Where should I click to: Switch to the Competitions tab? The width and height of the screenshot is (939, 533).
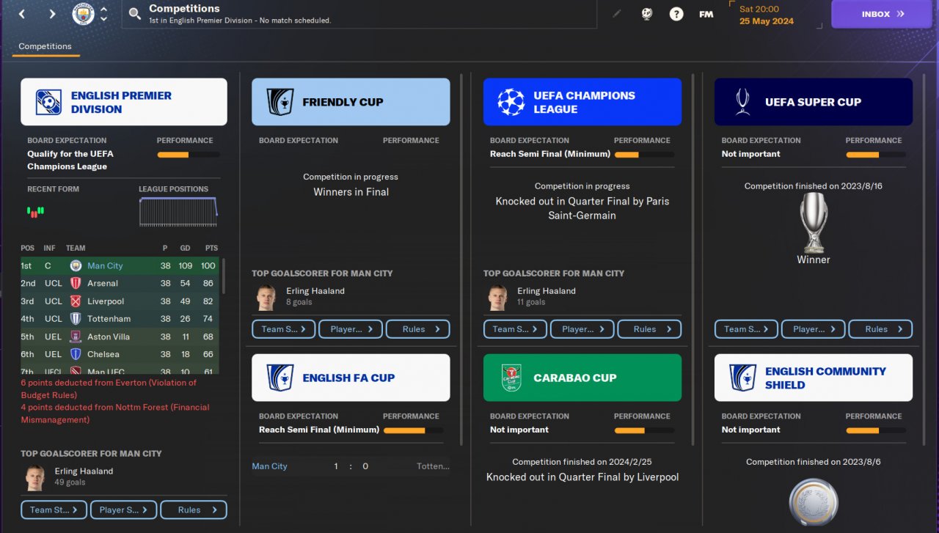point(45,46)
